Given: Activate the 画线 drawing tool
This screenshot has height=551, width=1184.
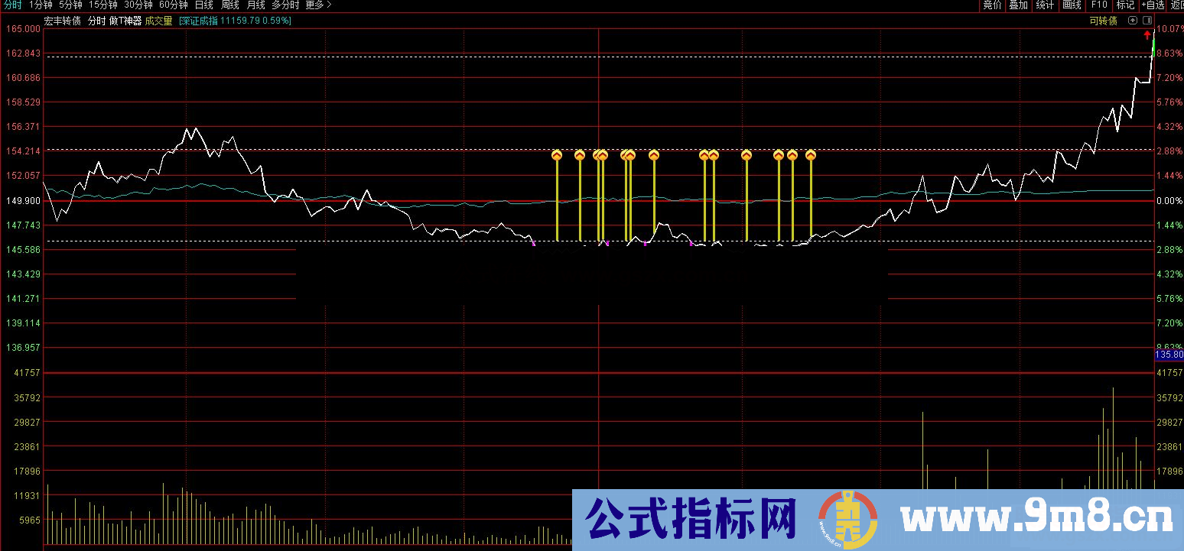Looking at the screenshot, I should tap(1070, 5).
